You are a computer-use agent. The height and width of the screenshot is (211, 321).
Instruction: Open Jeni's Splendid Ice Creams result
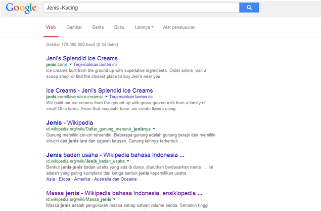click(82, 58)
